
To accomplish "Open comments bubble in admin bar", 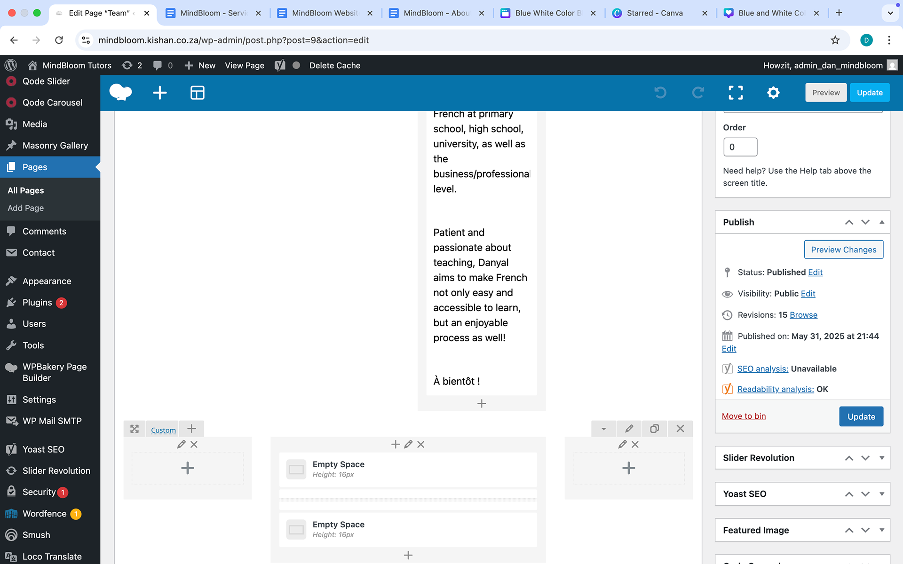I will [163, 65].
